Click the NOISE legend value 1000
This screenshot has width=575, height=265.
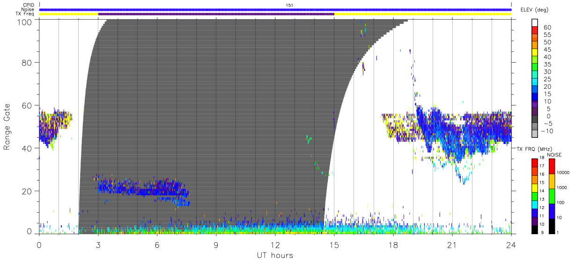(561, 187)
